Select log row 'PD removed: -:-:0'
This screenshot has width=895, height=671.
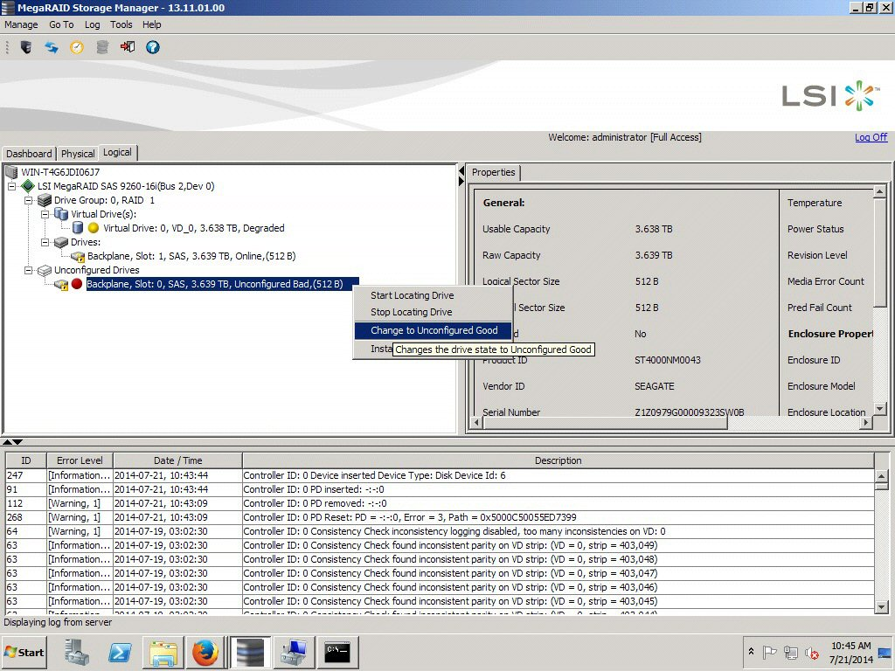click(x=440, y=503)
